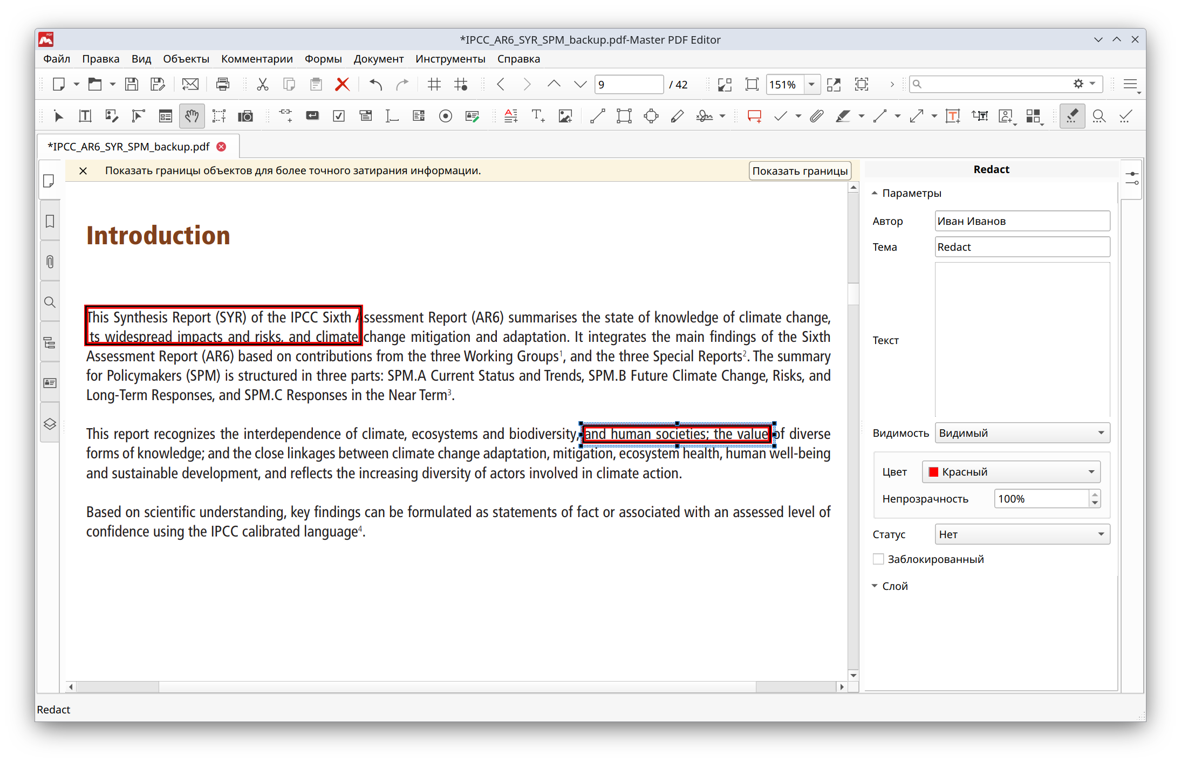
Task: Cut selection with the scissors icon
Action: pos(263,84)
